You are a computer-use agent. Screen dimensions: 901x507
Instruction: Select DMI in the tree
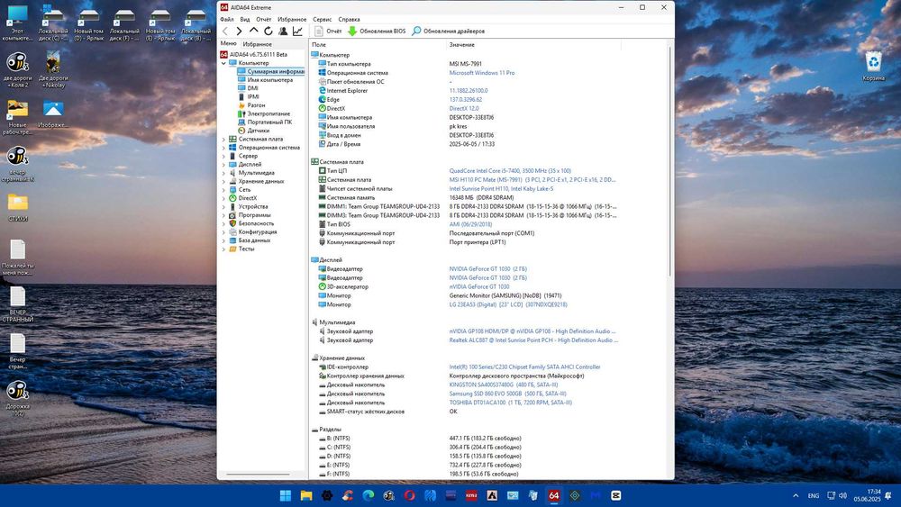253,88
